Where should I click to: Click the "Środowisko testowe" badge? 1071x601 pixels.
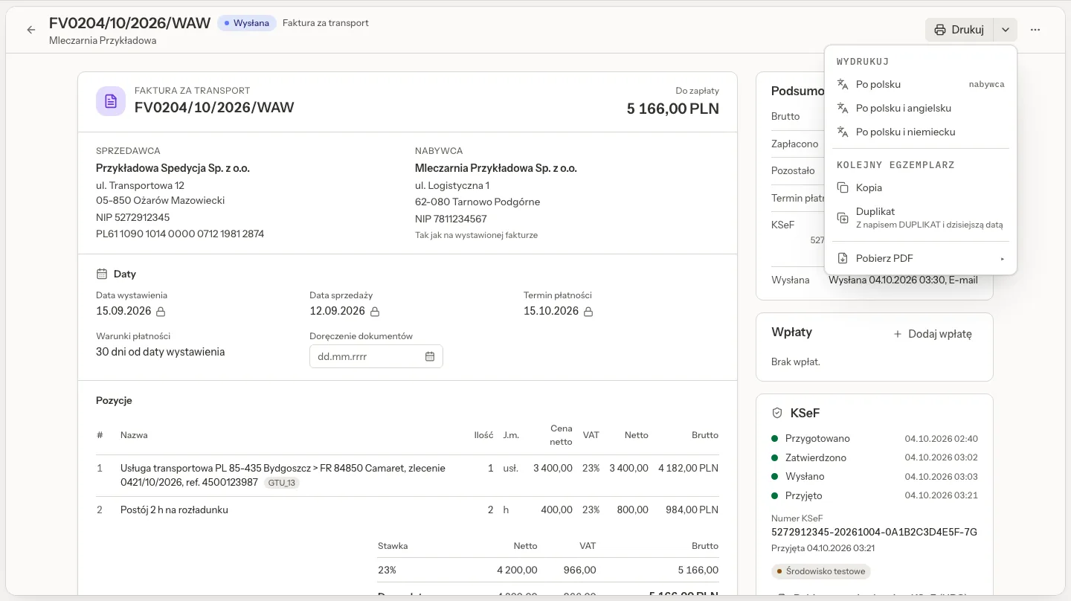(x=821, y=571)
